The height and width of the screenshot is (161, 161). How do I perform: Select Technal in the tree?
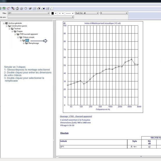17,28
